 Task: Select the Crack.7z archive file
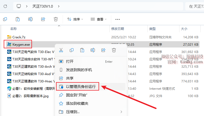[19, 37]
